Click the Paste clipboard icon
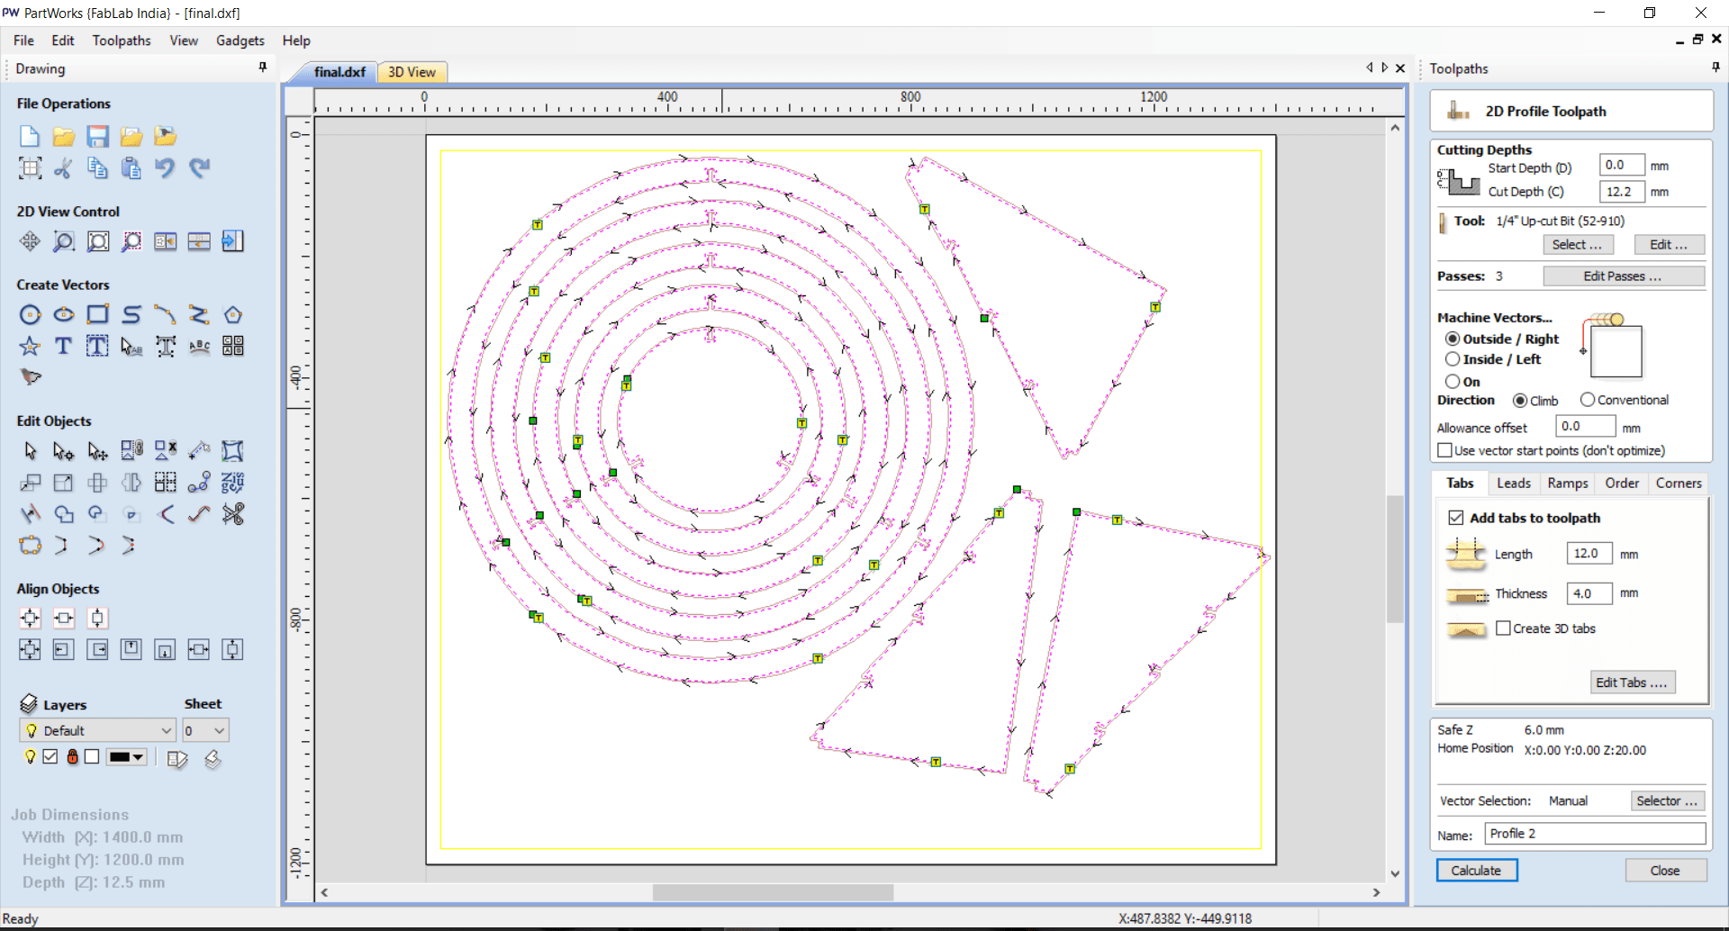The height and width of the screenshot is (931, 1729). pyautogui.click(x=131, y=167)
